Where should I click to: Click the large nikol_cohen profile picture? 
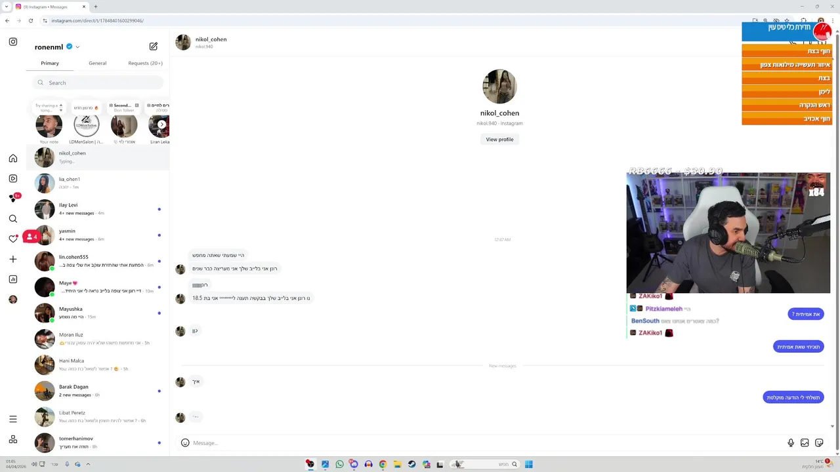499,87
